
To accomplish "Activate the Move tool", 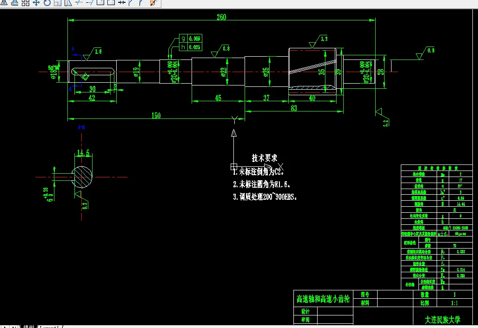I will [x=36, y=3].
